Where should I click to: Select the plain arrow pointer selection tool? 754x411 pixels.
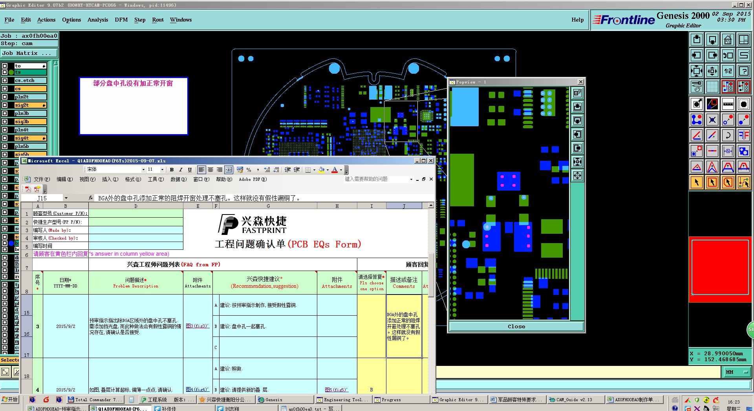(697, 182)
